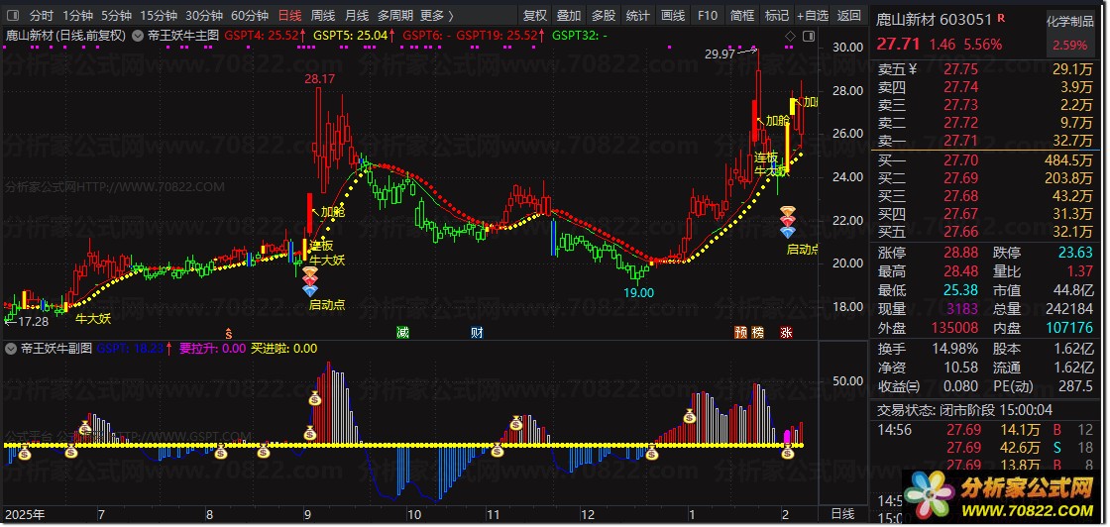Toggle 叠加 overlay comparison
Image resolution: width=1110 pixels, height=527 pixels.
click(569, 16)
